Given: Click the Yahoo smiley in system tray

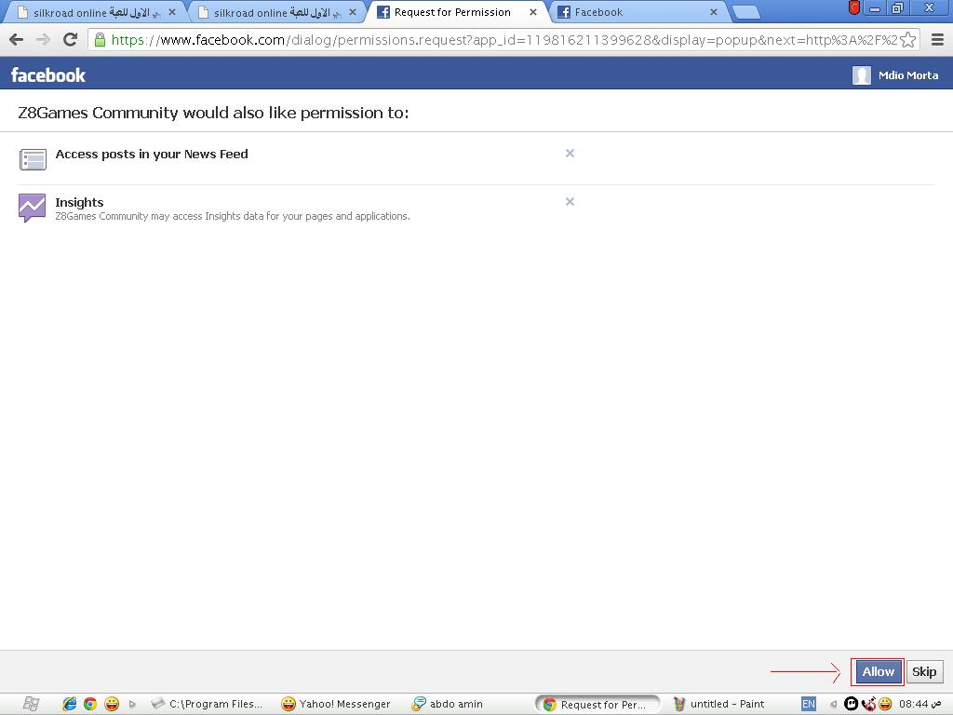Looking at the screenshot, I should click(886, 704).
